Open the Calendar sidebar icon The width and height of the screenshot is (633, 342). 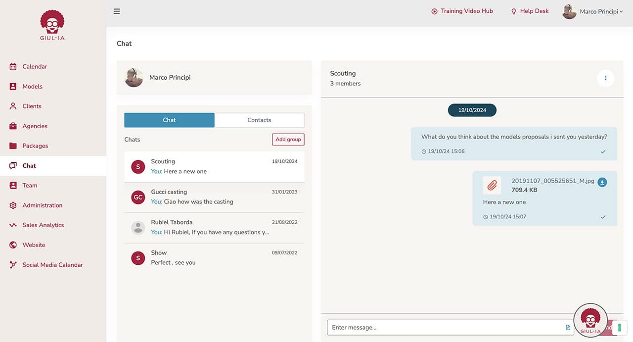point(13,66)
